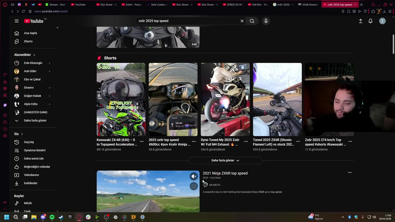Switch to the Ezhel - Pavyon tab
Screen dimensions: 395x222
pos(132,5)
